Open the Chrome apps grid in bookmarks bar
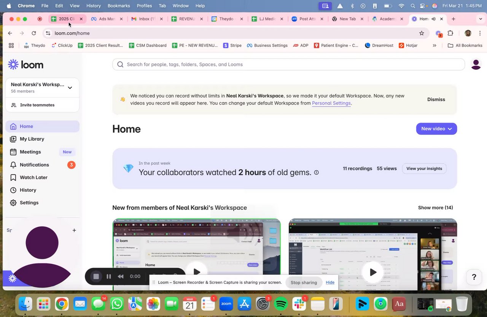Viewport: 487px width, 317px height. click(11, 45)
